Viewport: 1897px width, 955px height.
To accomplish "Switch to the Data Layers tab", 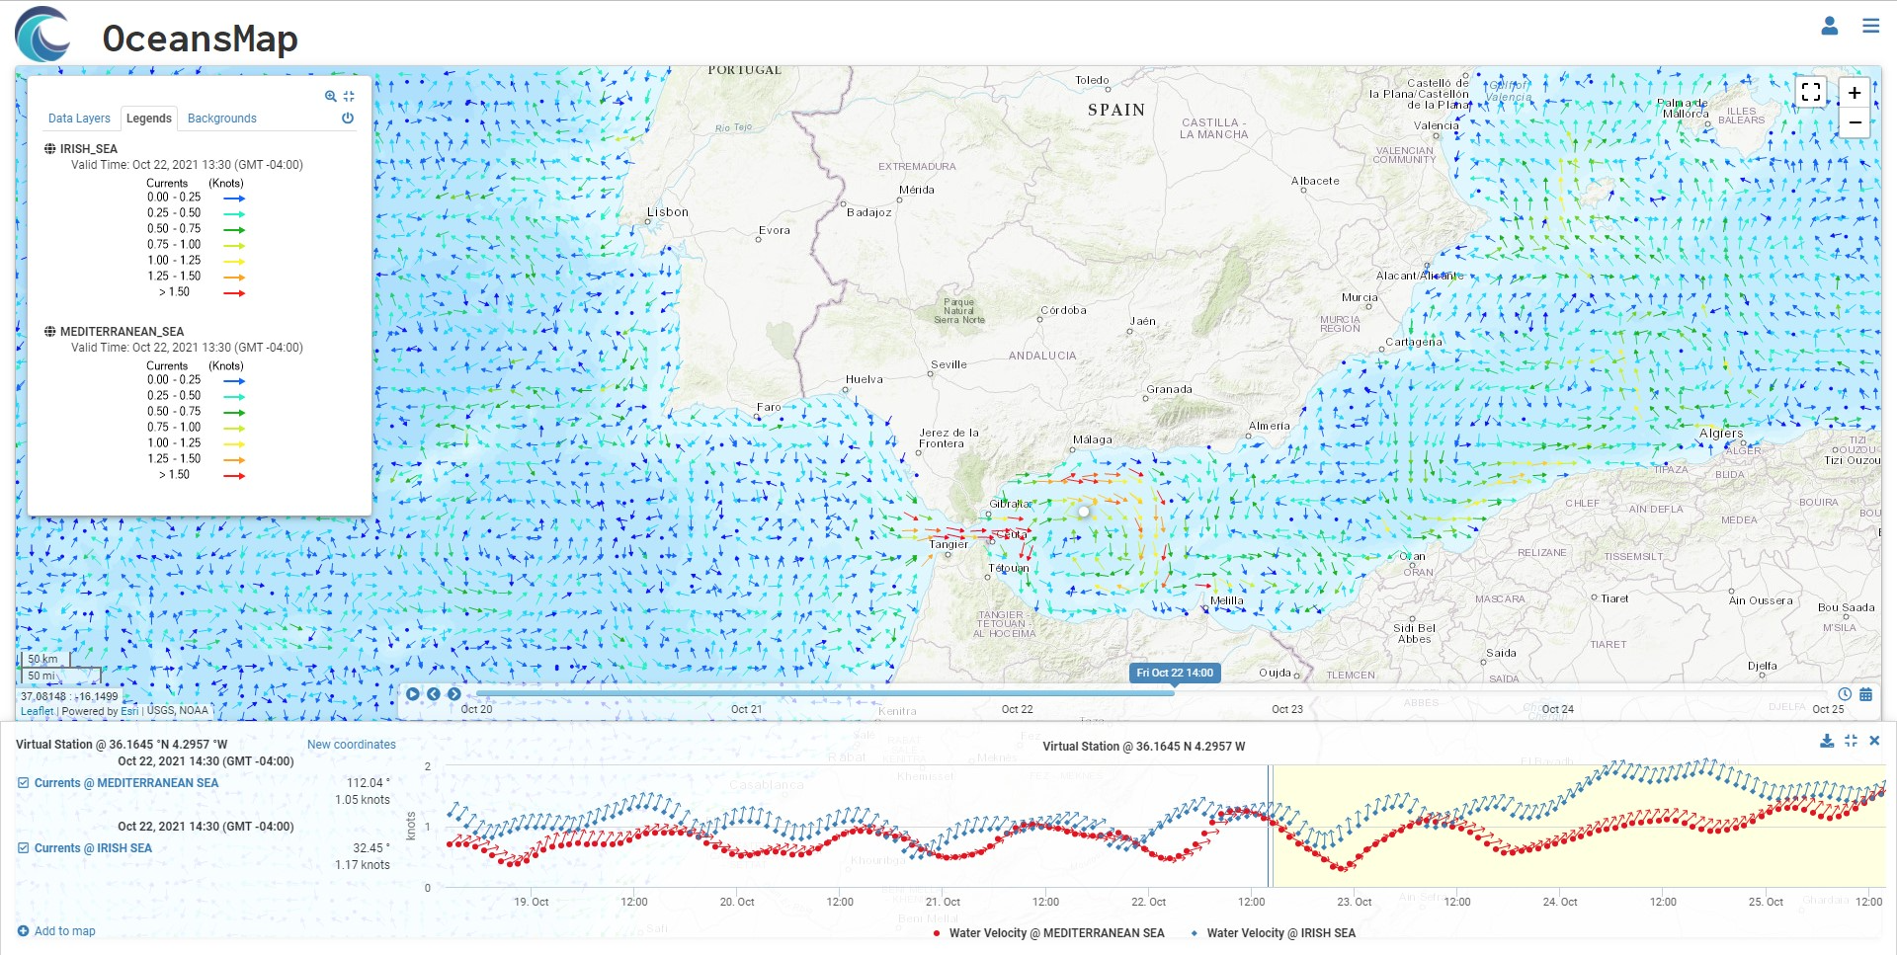I will 79,119.
